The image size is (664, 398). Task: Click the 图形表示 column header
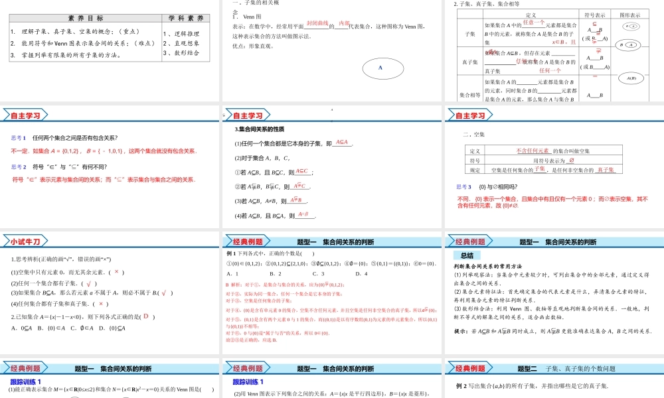(629, 15)
